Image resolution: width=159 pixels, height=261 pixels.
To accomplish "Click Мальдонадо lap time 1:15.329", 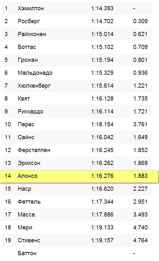I will click(x=102, y=73).
